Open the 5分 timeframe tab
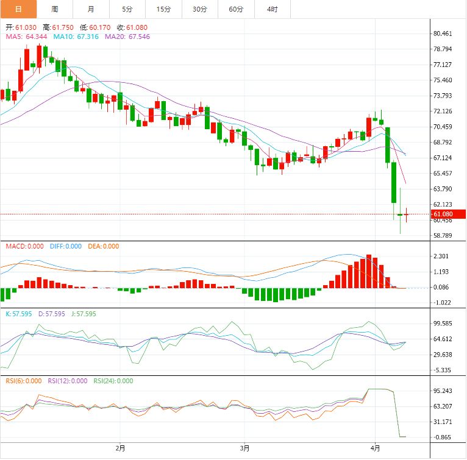The height and width of the screenshot is (460, 467). 127,9
